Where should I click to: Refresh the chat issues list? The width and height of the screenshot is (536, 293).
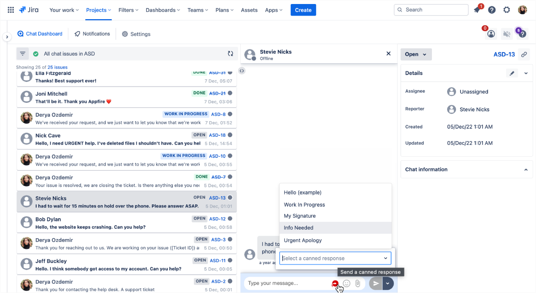tap(230, 53)
